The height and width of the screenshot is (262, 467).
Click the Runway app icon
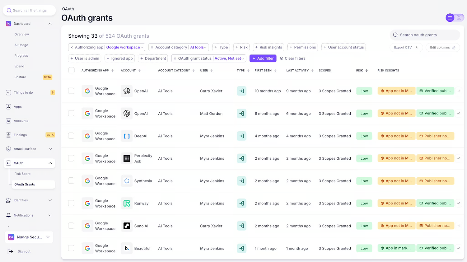point(126,203)
